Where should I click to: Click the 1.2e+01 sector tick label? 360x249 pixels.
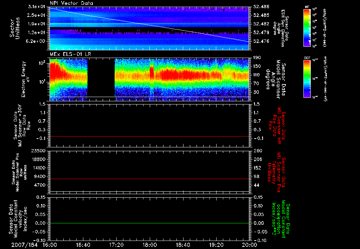37,33
